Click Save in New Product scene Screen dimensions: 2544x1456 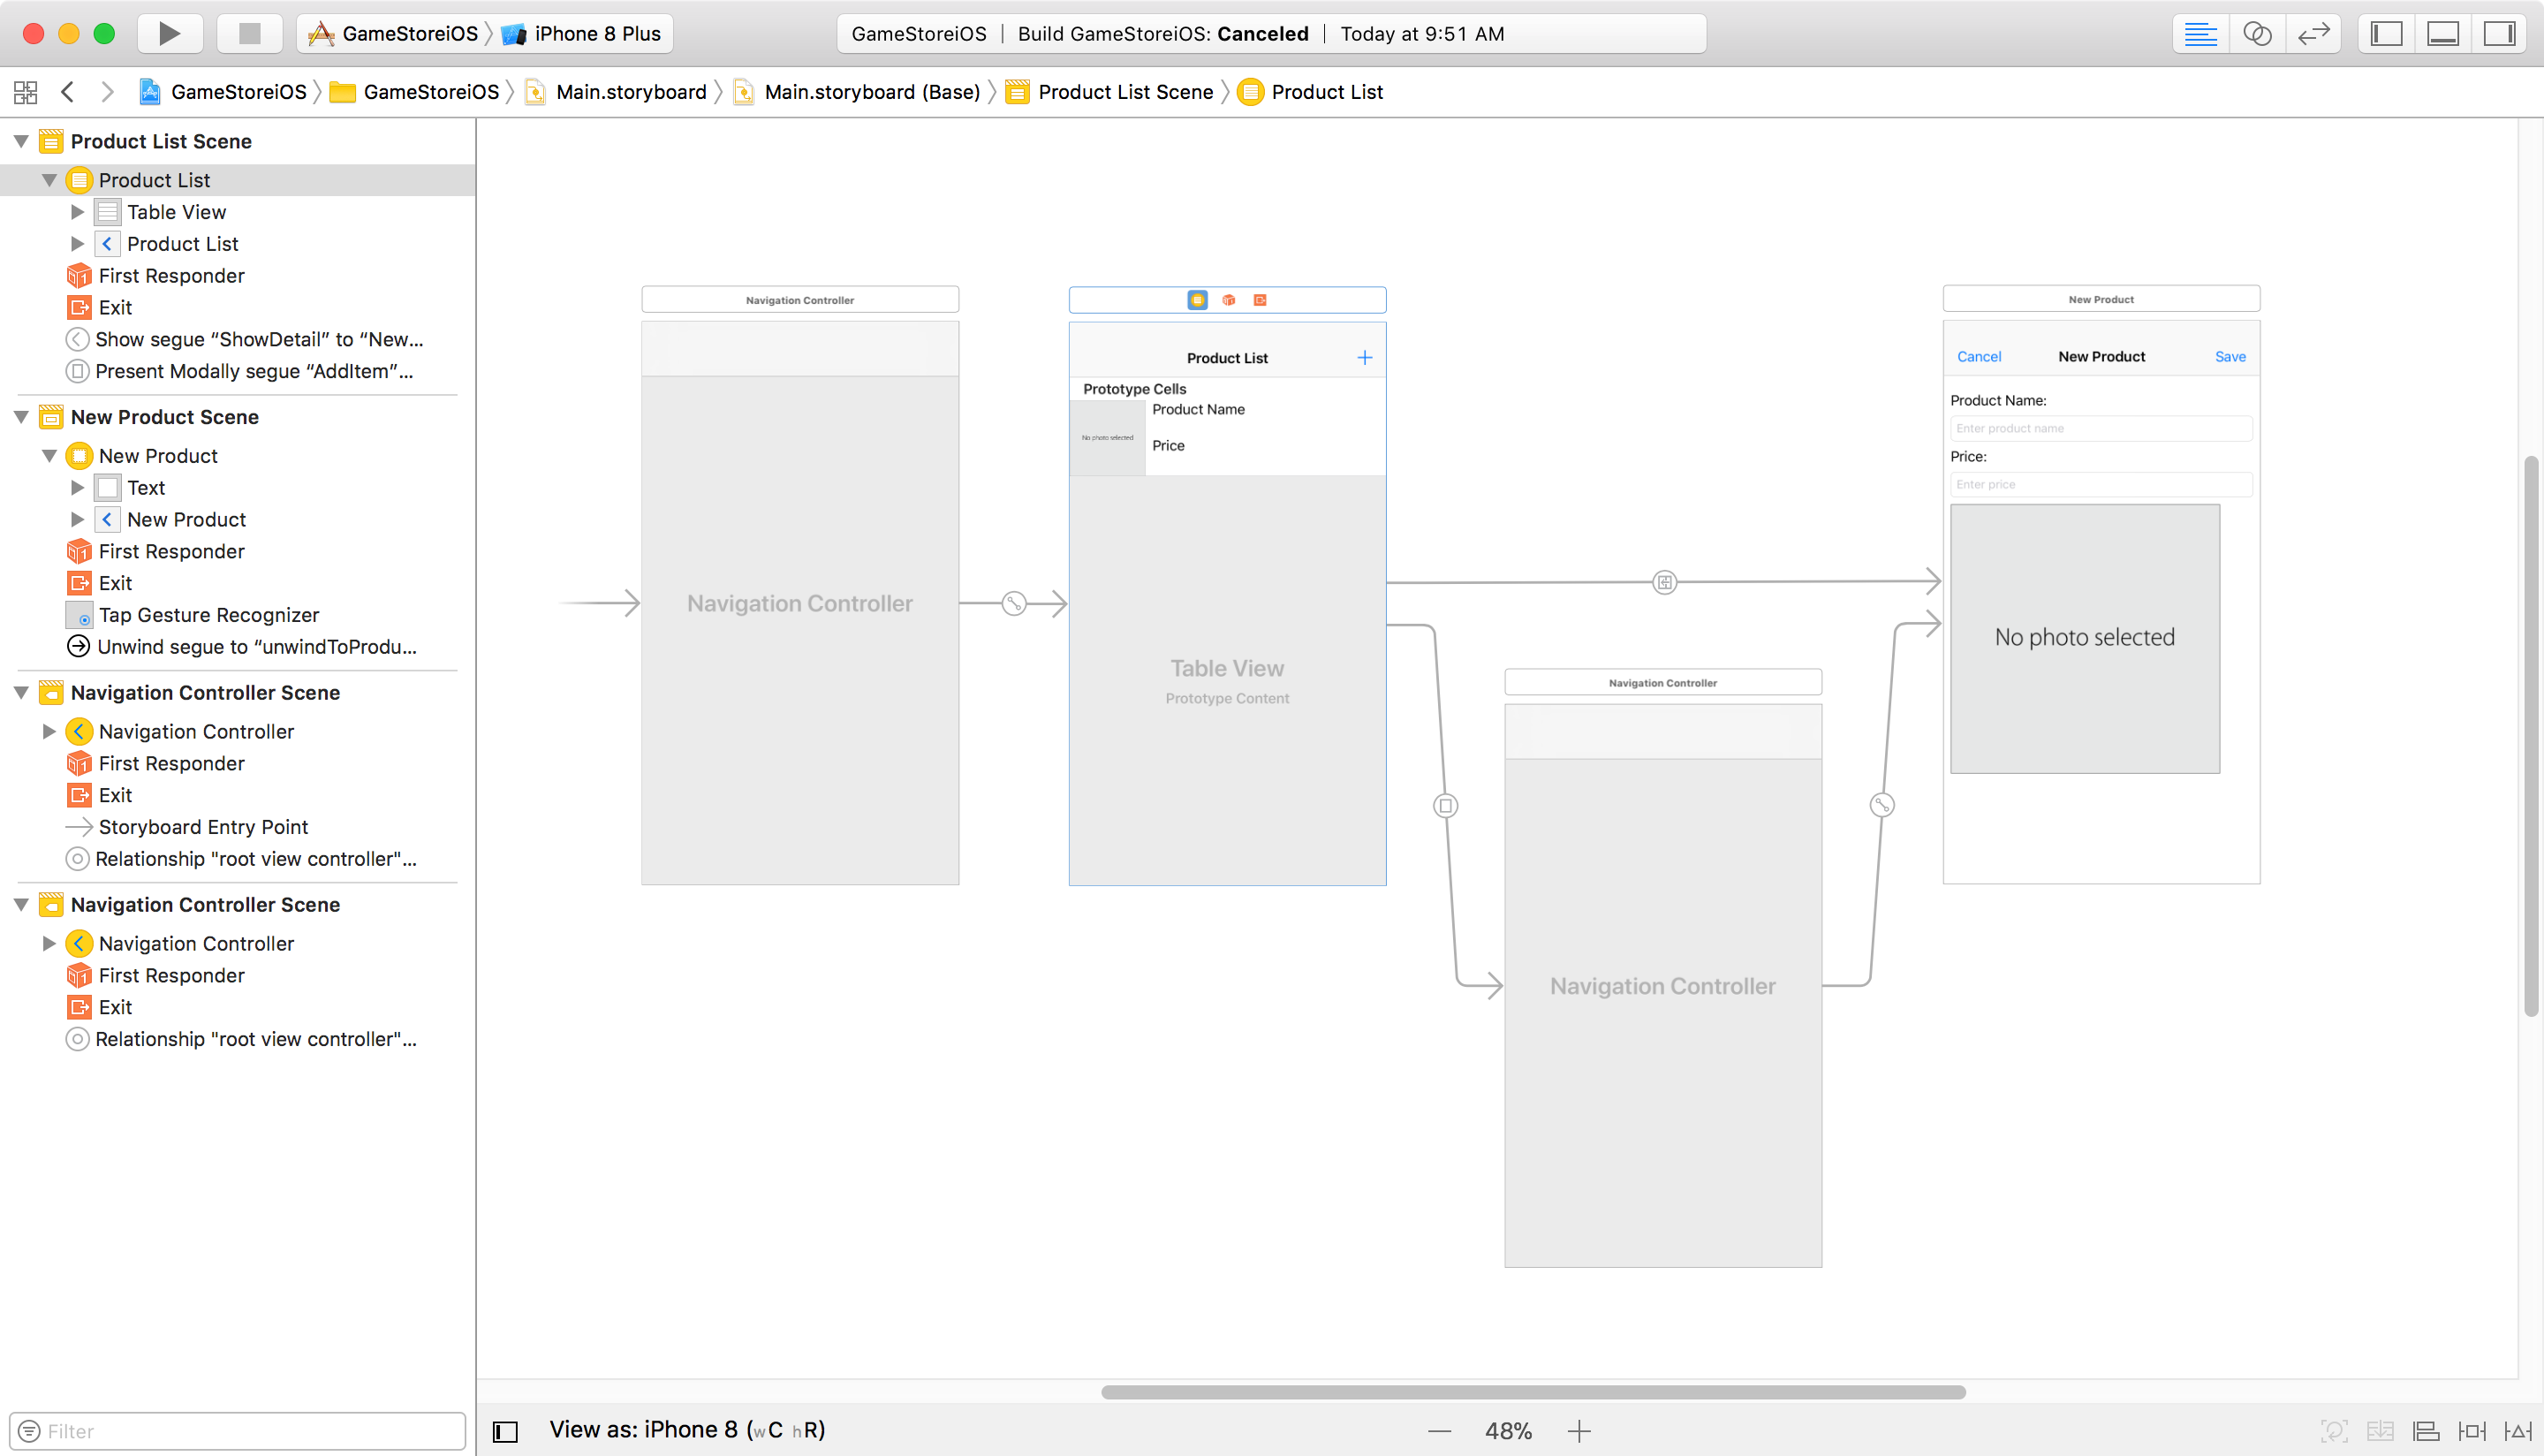tap(2230, 357)
